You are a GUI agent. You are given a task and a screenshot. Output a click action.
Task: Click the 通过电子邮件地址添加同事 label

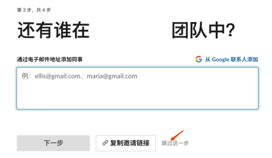[x=50, y=60]
